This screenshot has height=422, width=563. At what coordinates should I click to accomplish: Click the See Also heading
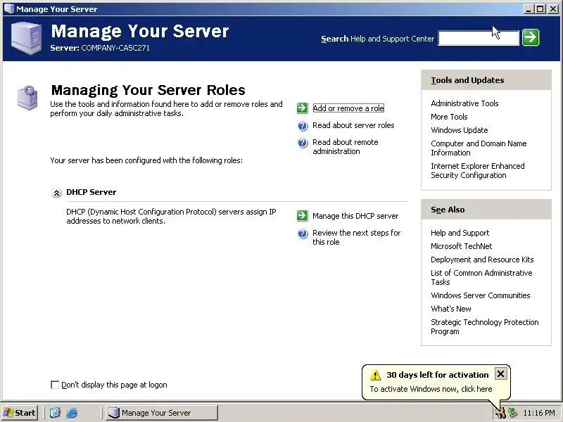pyautogui.click(x=448, y=210)
